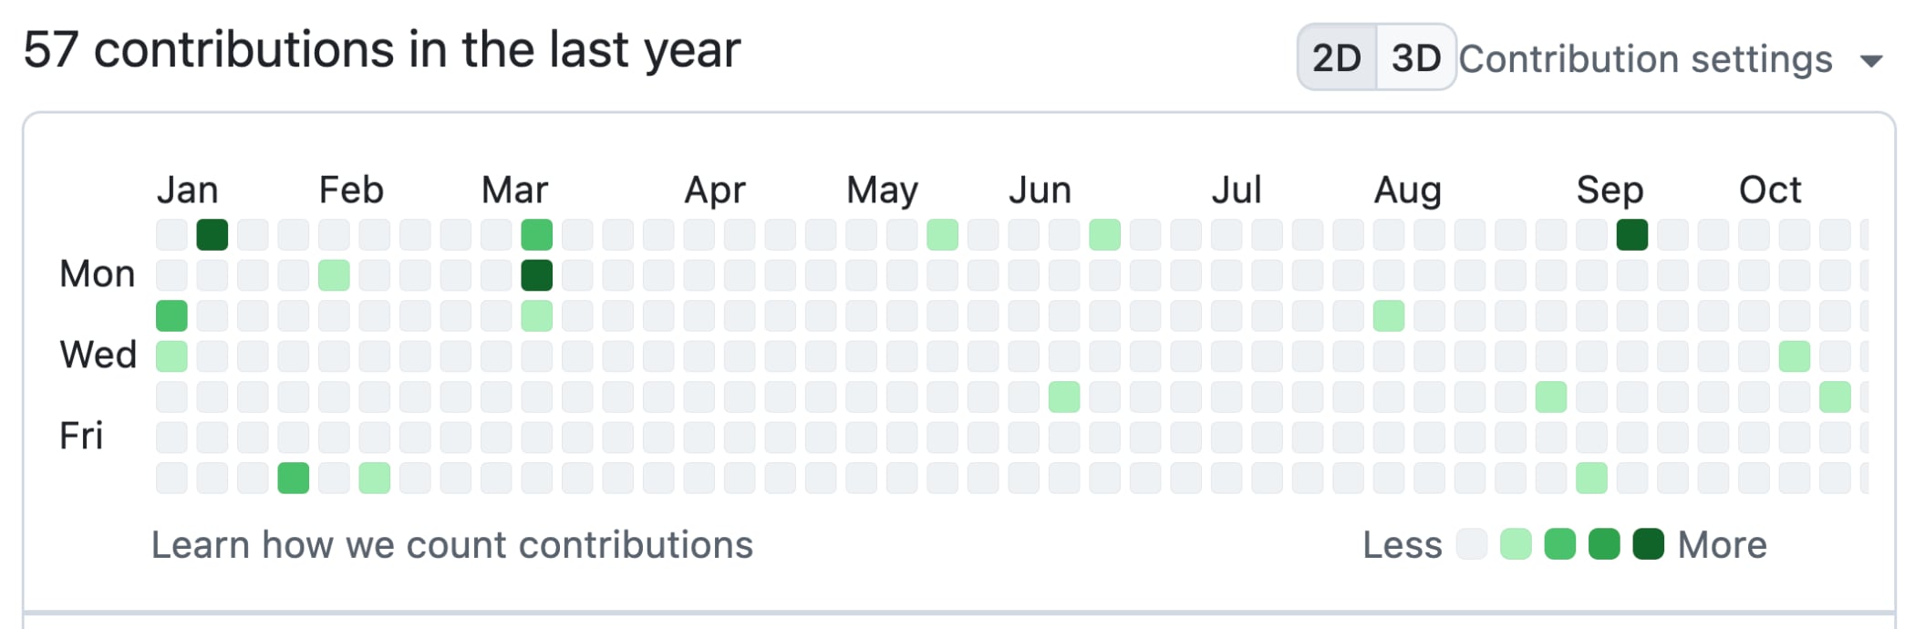Click the light green Wednesday cell in October
This screenshot has height=629, width=1915.
tap(1795, 356)
